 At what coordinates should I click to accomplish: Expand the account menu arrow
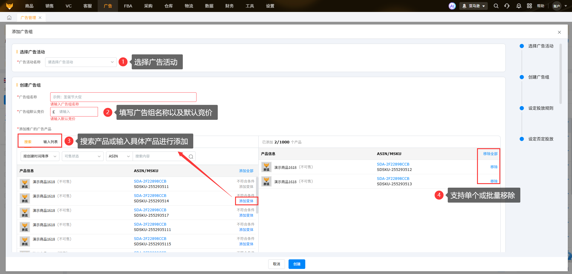tap(566, 6)
